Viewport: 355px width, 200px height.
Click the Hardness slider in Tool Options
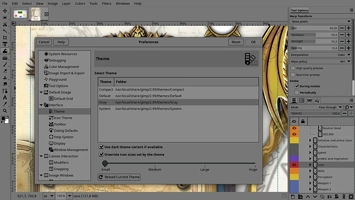click(x=314, y=35)
